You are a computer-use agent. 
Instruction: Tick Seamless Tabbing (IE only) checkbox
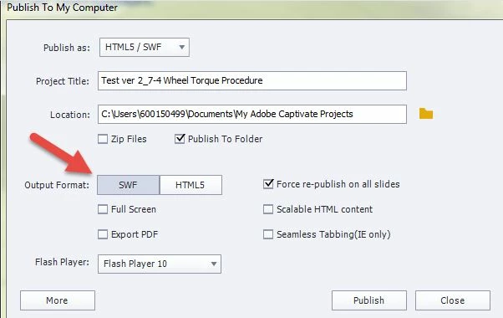(x=268, y=234)
